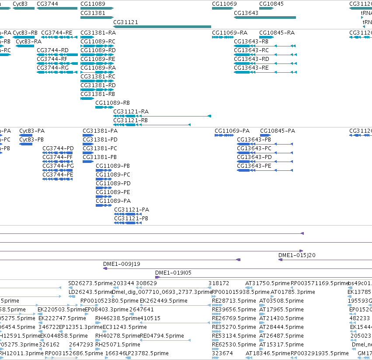Viewport: 372px width, 360px height.
Task: Click EST RE04794.5prime
Action: [x=162, y=336]
